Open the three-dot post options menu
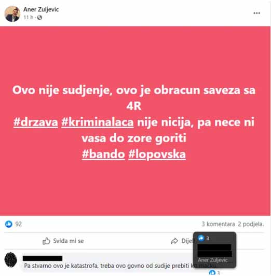 [257, 13]
